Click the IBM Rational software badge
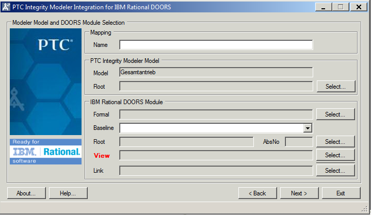Image resolution: width=371 pixels, height=215 pixels. 46,152
